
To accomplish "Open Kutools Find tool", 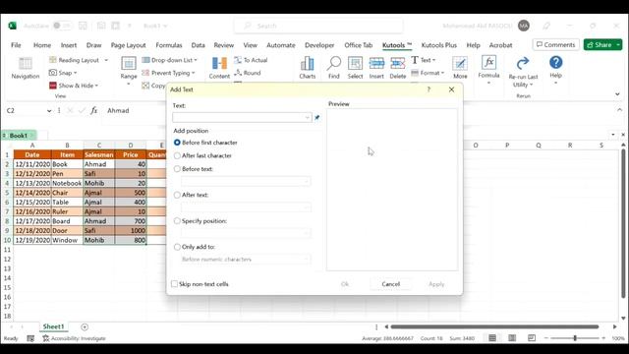I will 334,68.
